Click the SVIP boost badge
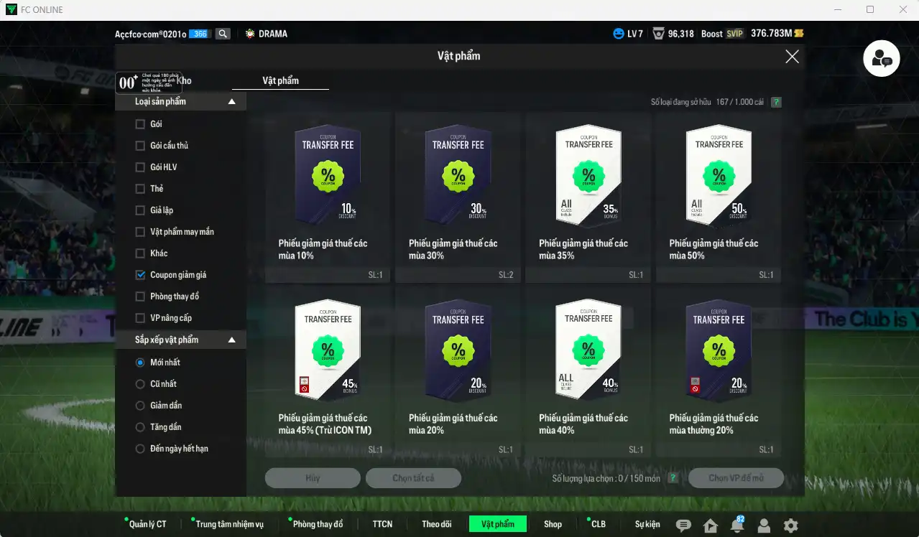The width and height of the screenshot is (919, 537). pyautogui.click(x=734, y=34)
